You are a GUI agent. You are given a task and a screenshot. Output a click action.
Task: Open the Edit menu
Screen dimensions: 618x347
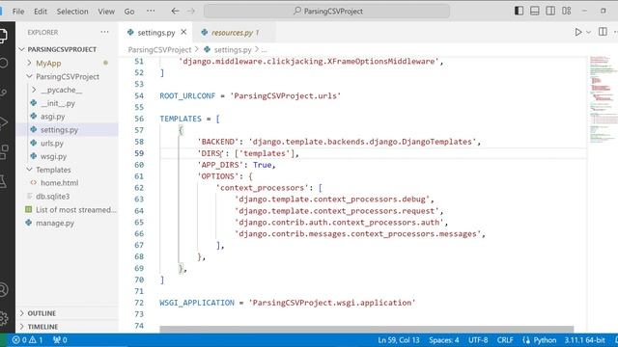click(x=41, y=12)
